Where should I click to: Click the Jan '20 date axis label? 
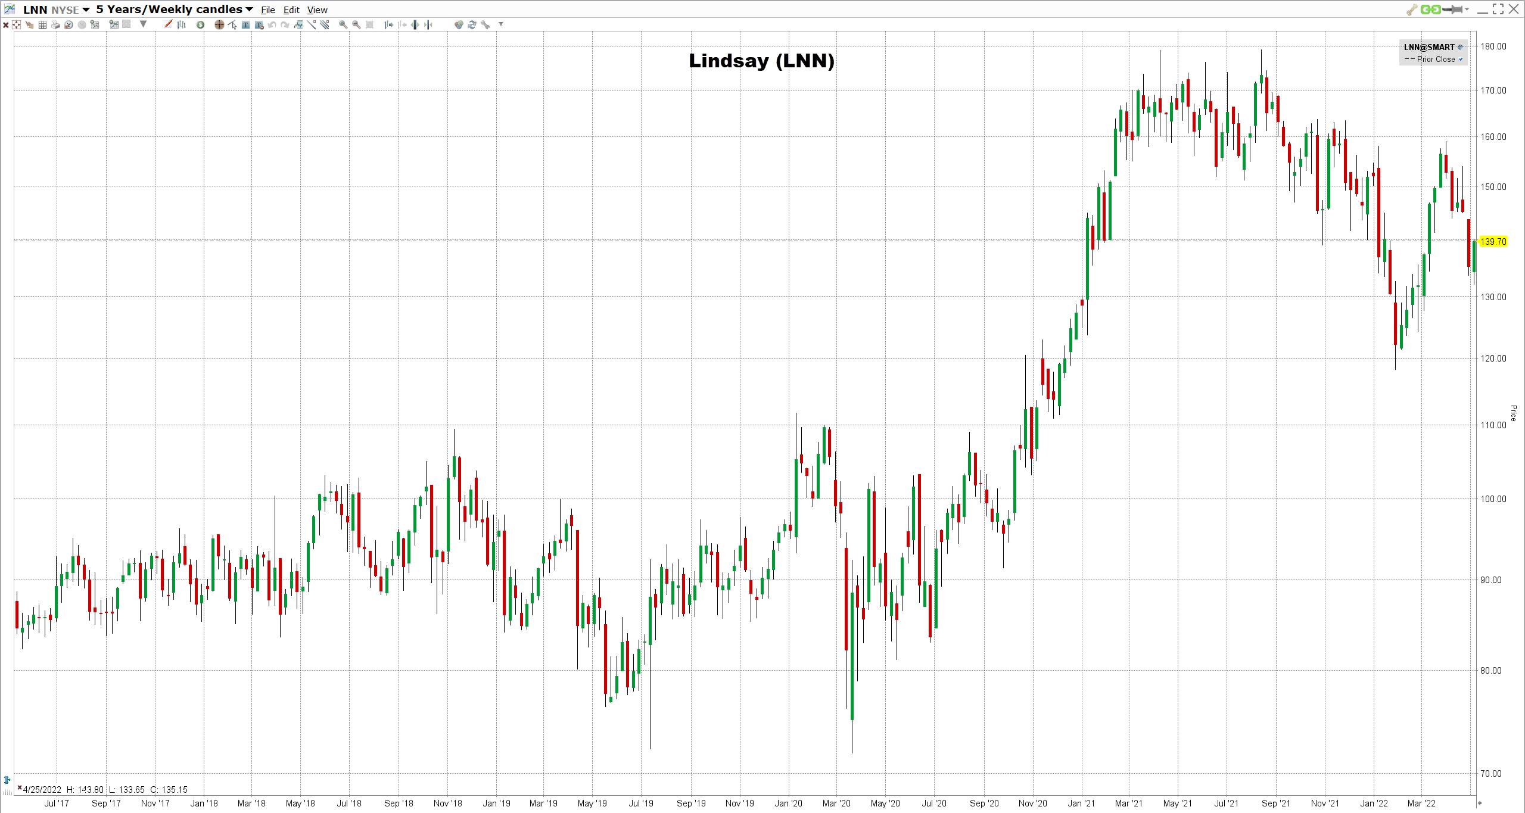pyautogui.click(x=788, y=803)
